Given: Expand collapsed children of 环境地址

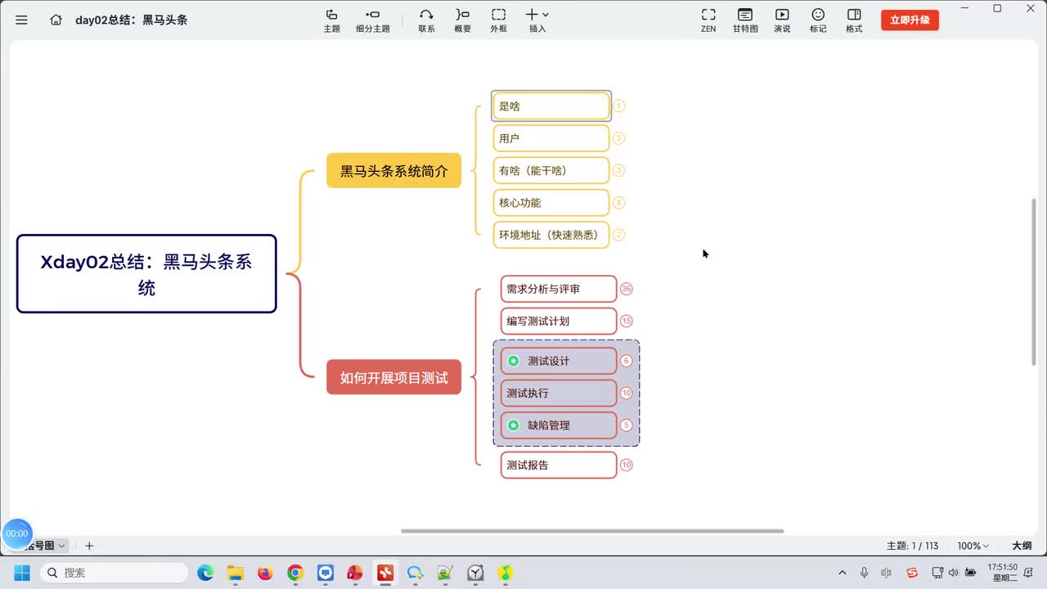Looking at the screenshot, I should tap(619, 235).
